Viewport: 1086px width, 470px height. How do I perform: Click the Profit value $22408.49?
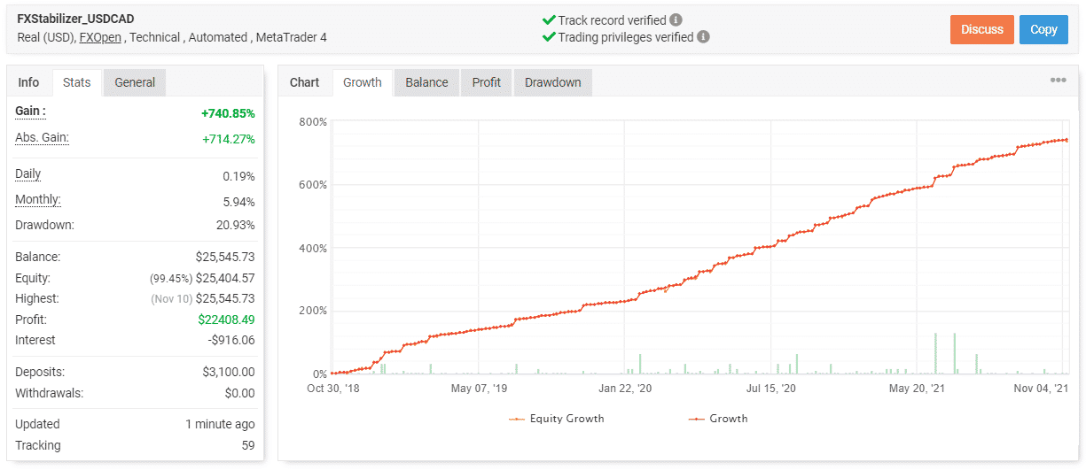(225, 320)
